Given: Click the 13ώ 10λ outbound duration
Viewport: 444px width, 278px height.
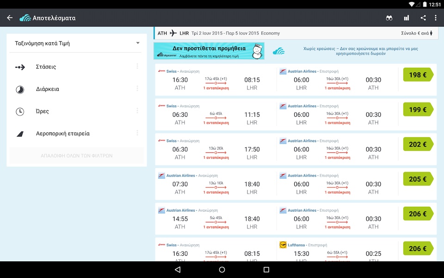Looking at the screenshot, I should 216,183.
